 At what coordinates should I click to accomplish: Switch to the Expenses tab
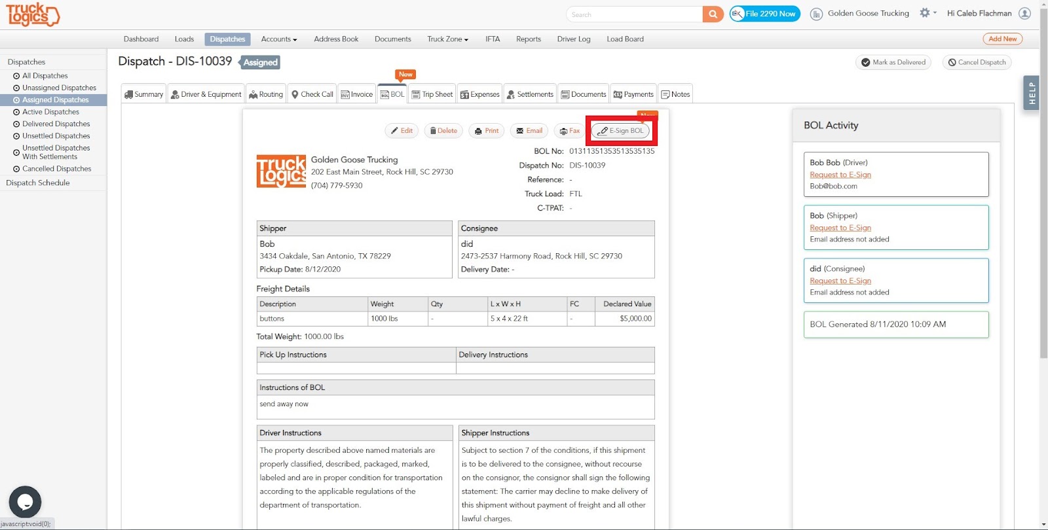pos(480,94)
